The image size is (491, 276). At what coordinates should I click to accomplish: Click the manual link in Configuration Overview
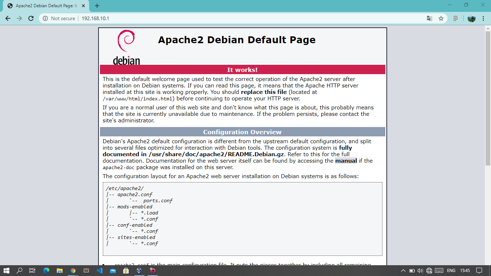click(346, 161)
